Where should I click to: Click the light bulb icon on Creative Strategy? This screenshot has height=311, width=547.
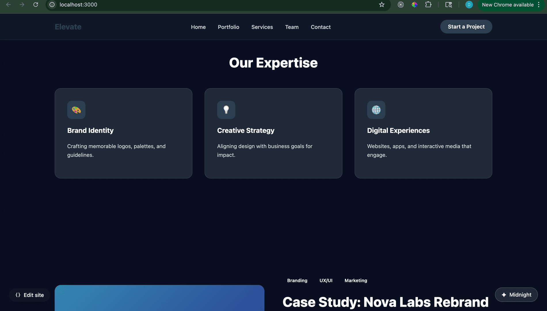(x=226, y=110)
